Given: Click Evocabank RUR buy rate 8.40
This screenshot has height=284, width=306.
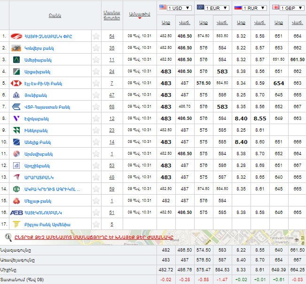Looking at the screenshot, I should [x=241, y=118].
